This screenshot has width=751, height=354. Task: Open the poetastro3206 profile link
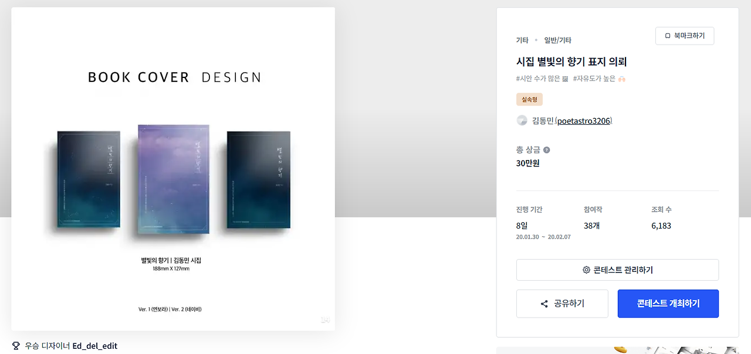coord(584,121)
